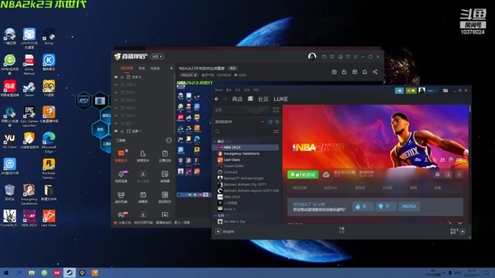The height and width of the screenshot is (278, 495).
Task: Open game settings gear in Steam
Action: pyautogui.click(x=437, y=174)
